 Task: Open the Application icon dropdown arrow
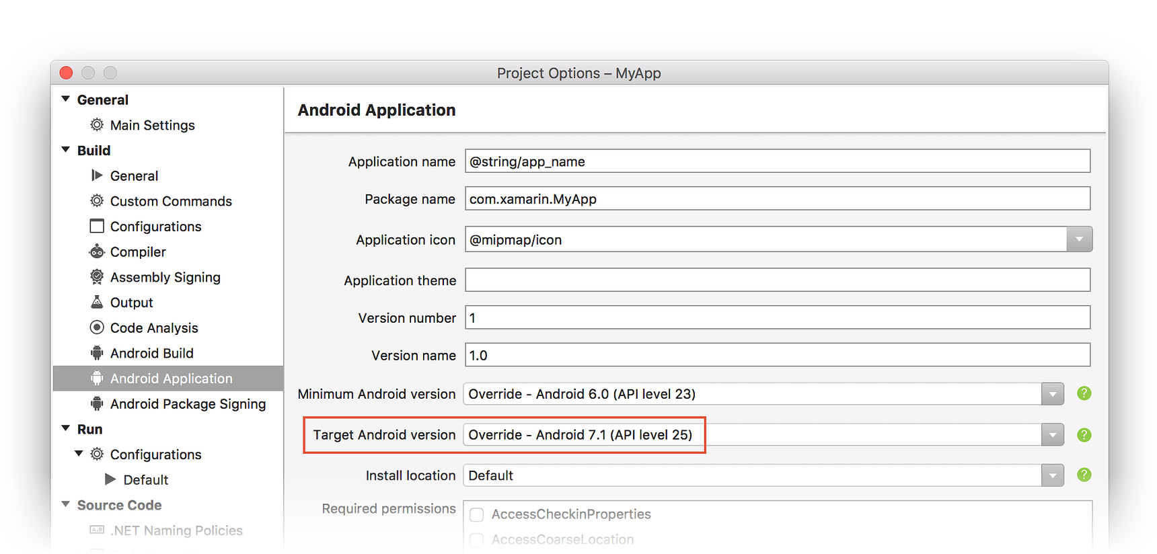[1079, 239]
